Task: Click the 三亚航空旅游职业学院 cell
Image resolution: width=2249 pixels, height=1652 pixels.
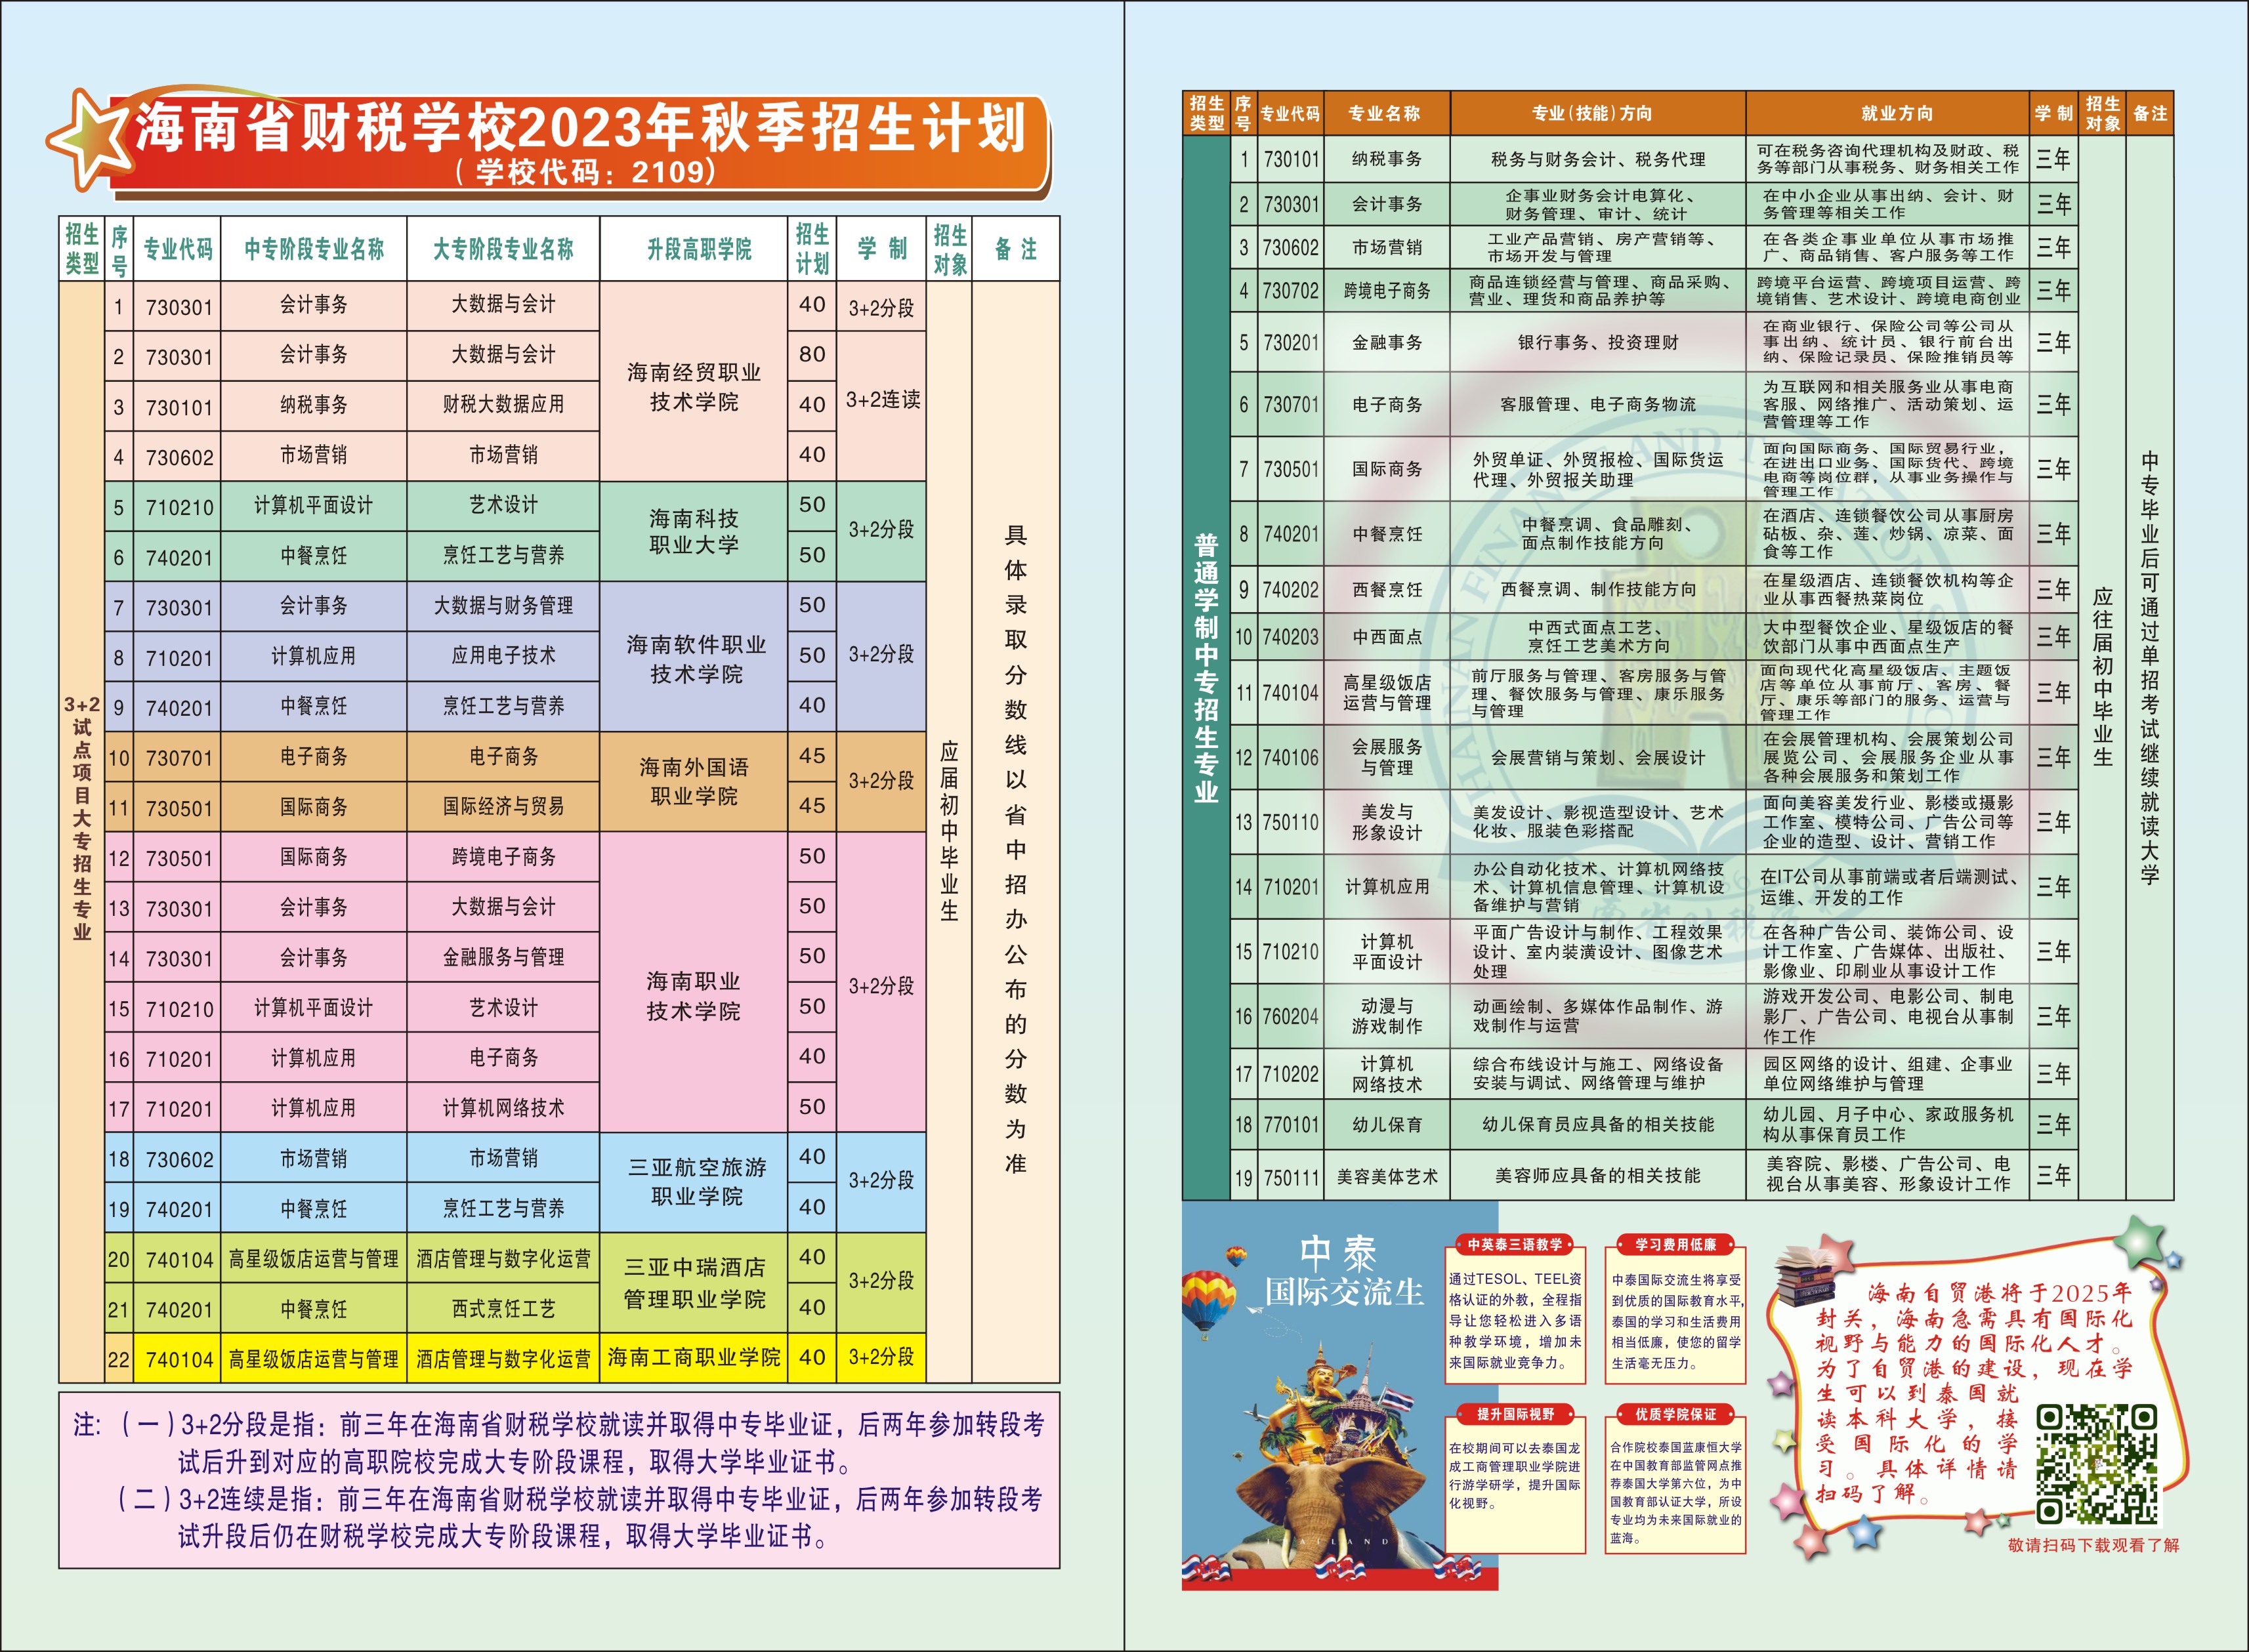Action: click(x=694, y=1181)
